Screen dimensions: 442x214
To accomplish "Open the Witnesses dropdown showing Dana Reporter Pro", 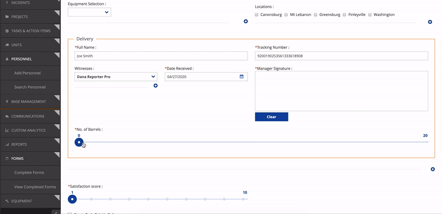I will (116, 77).
